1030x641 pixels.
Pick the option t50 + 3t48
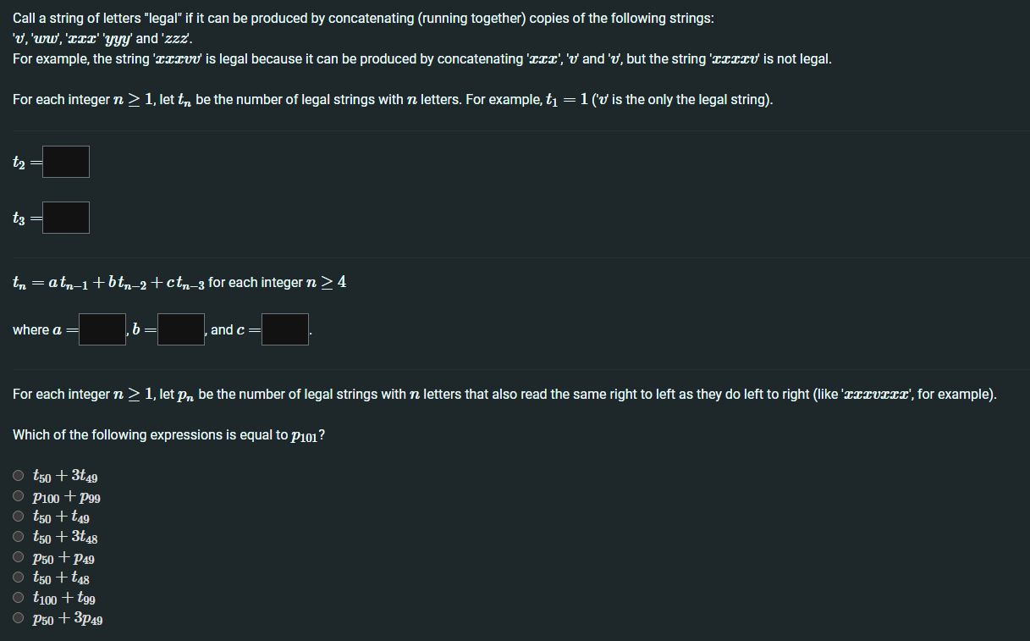click(18, 536)
